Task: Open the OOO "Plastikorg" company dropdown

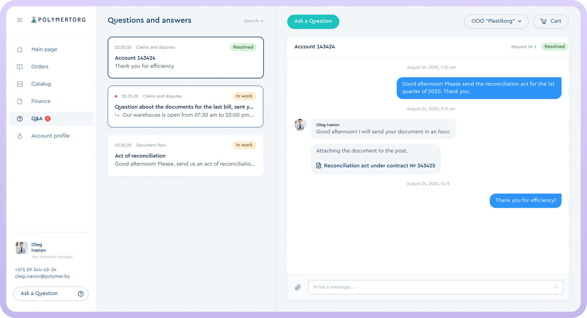Action: (496, 21)
